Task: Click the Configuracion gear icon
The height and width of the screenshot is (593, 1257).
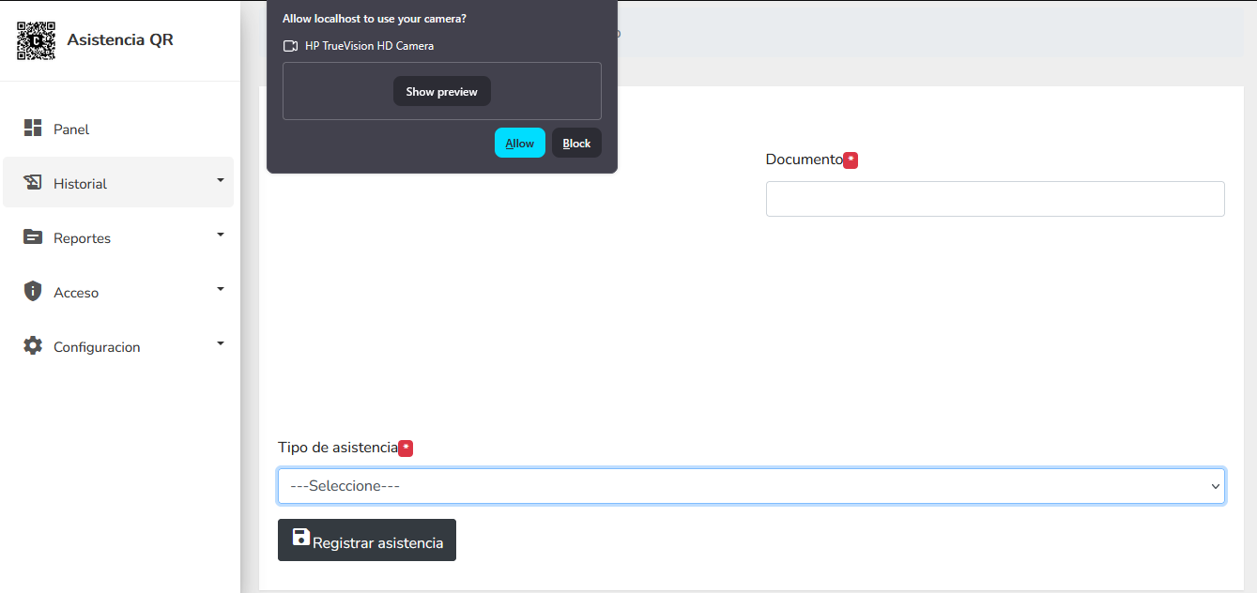Action: coord(33,346)
